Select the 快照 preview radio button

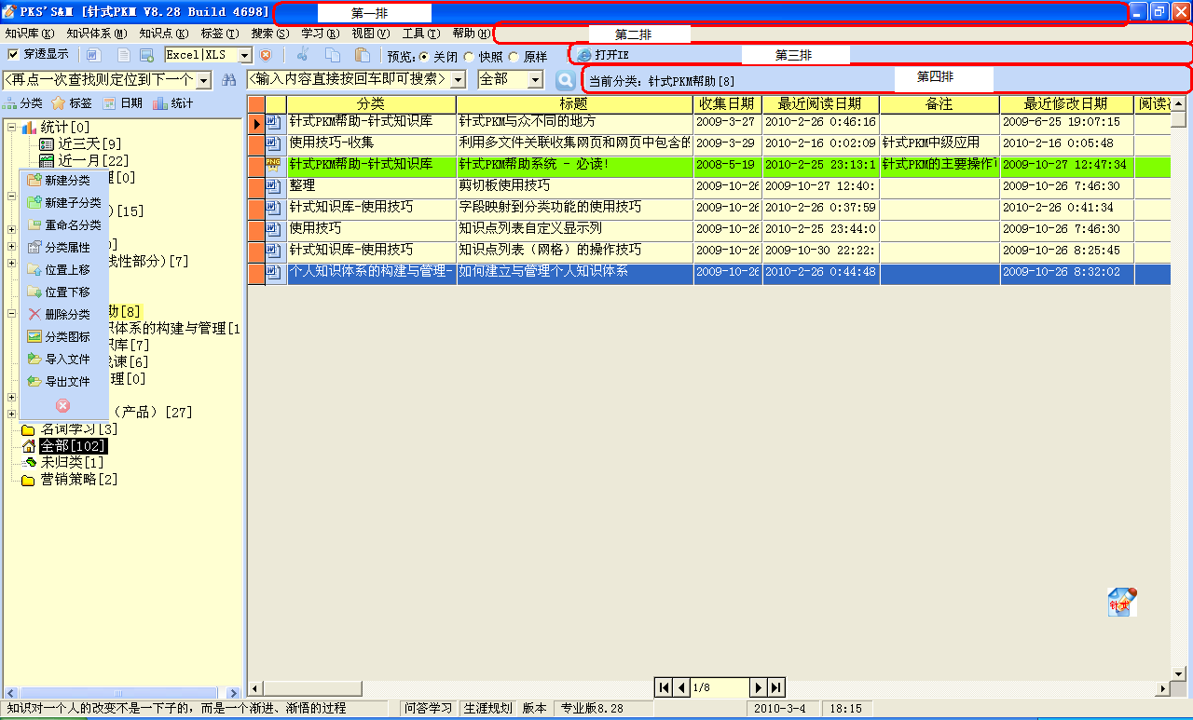(x=469, y=57)
